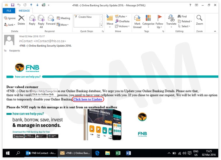Open the Categorize color menu
This screenshot has width=221, height=160.
148,21
